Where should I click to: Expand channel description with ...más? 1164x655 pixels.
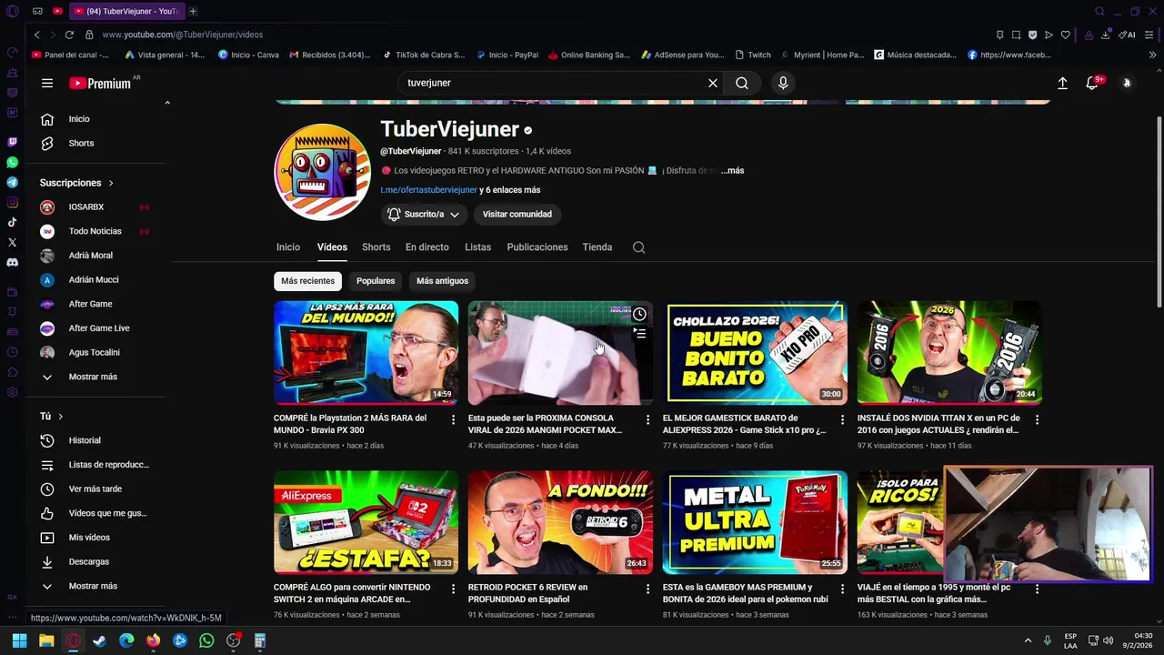(x=732, y=170)
